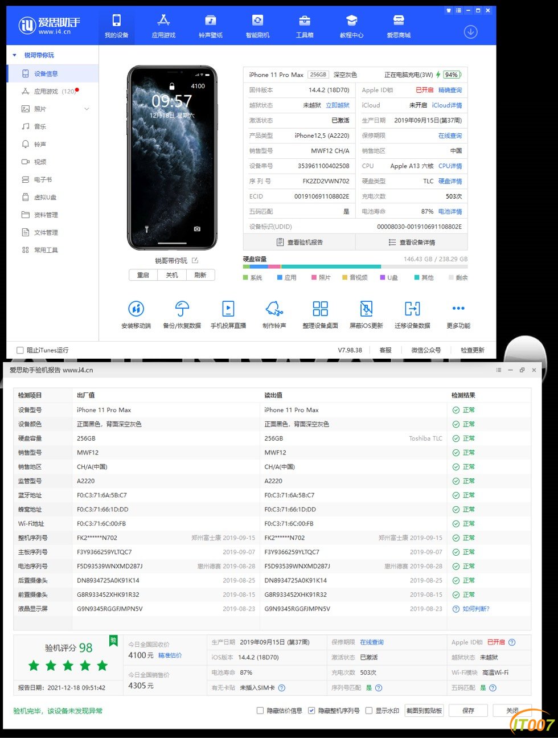Viewport: 558px width, 738px height.
Task: Open 微信公众号 in the status bar
Action: [426, 350]
